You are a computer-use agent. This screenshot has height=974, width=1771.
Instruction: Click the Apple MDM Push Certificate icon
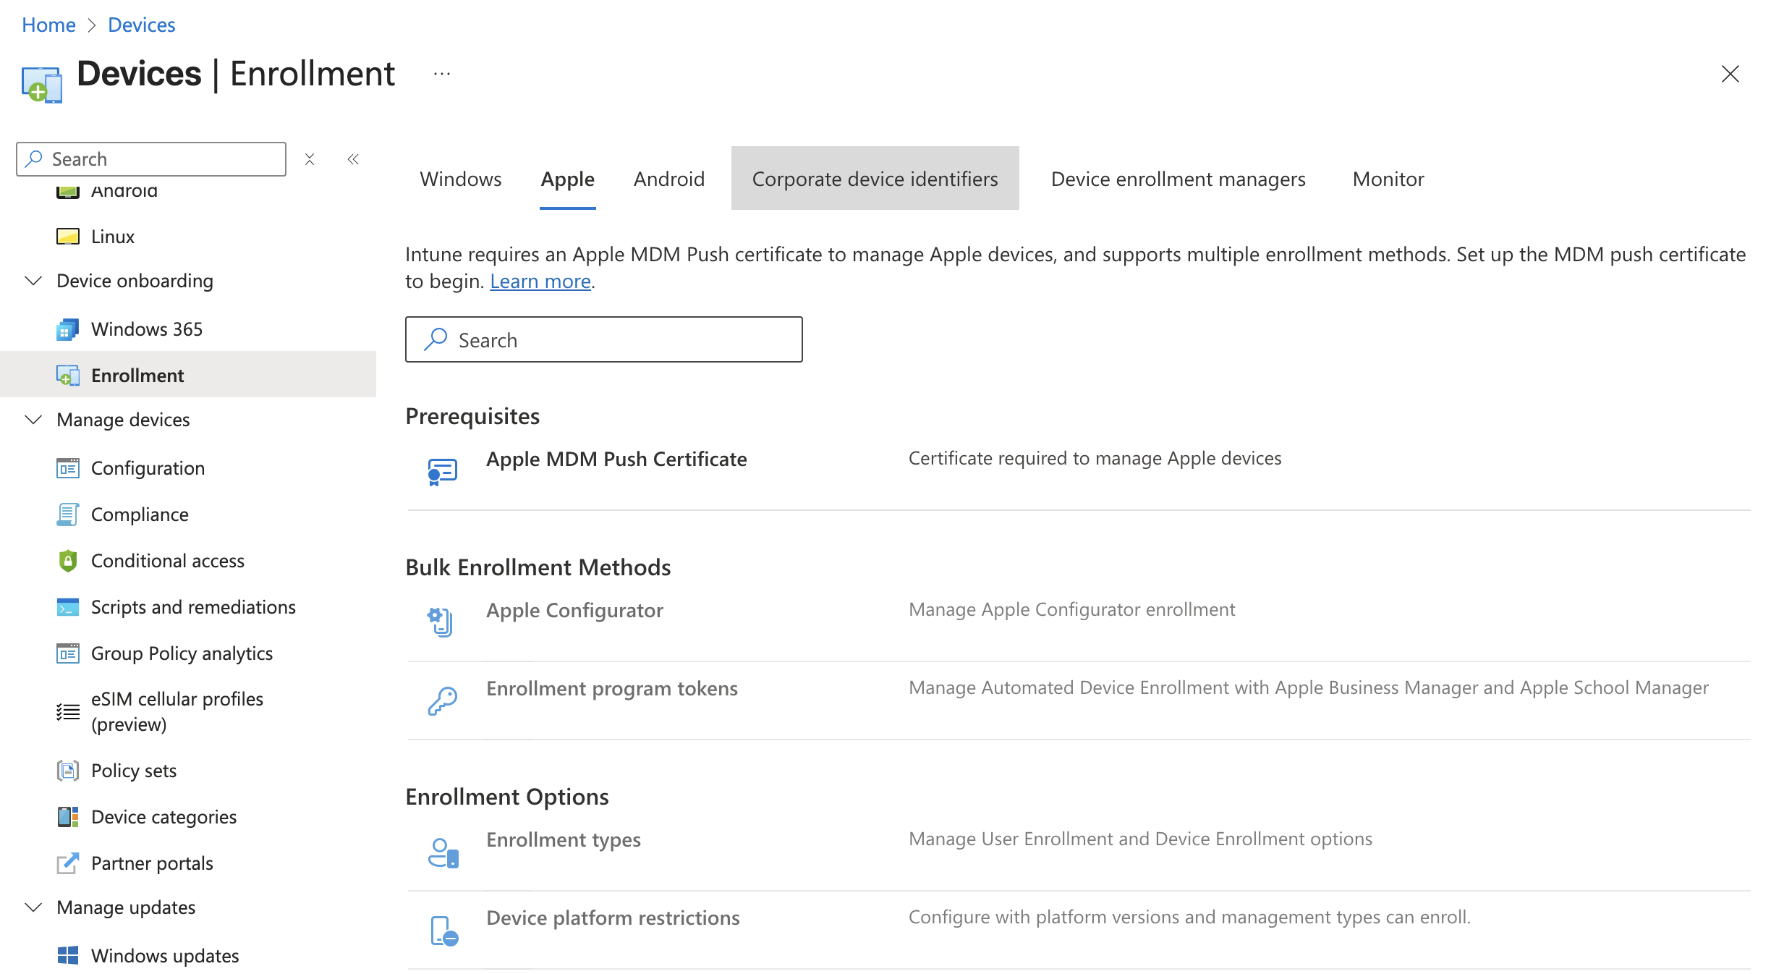(x=441, y=470)
